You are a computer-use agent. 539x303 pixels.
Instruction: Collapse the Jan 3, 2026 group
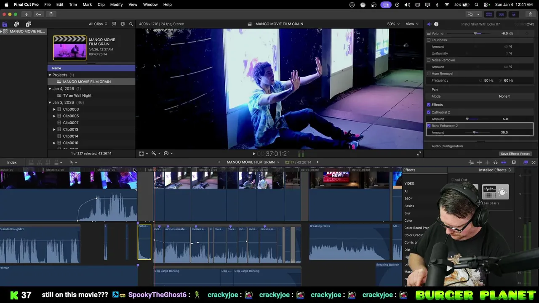(50, 102)
